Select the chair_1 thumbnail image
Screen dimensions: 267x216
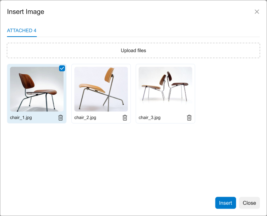pos(37,89)
